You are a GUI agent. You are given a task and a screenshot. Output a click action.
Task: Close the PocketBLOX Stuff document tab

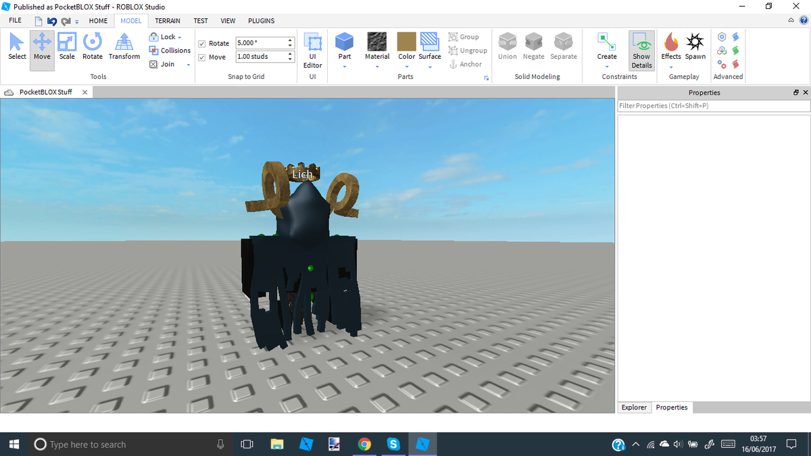[x=84, y=92]
